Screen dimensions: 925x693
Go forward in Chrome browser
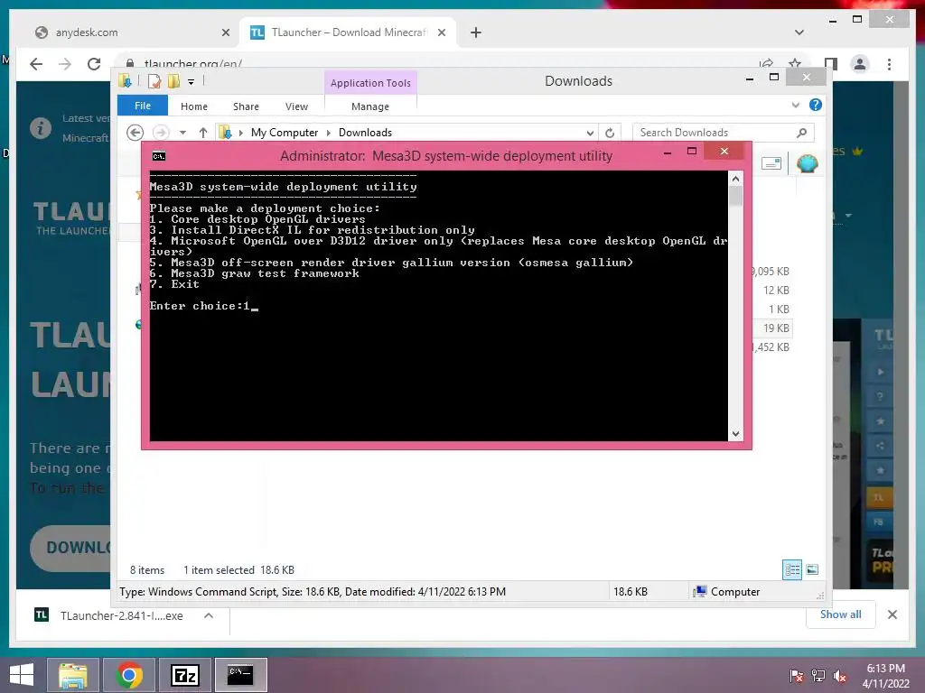pos(65,64)
